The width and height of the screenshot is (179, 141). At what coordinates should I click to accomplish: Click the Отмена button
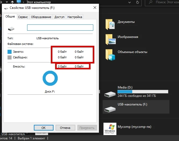(x=65, y=128)
